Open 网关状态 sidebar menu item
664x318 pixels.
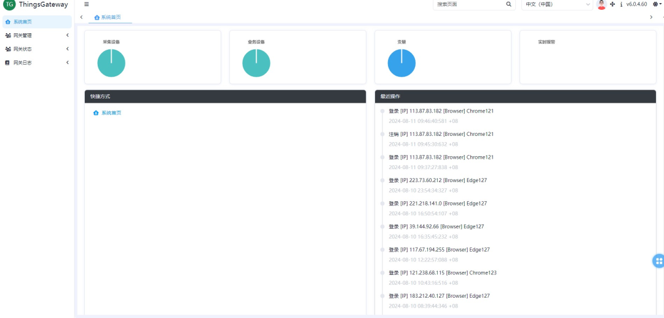point(38,49)
